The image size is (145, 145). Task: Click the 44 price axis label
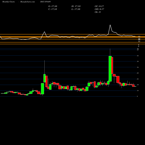coord(138,56)
